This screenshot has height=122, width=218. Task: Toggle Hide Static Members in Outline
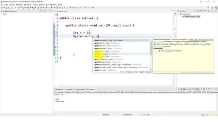pyautogui.click(x=203, y=11)
